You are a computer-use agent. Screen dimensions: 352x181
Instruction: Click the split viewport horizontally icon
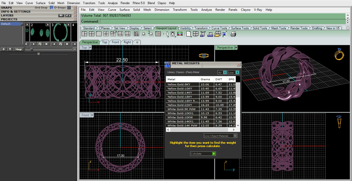click(x=120, y=34)
